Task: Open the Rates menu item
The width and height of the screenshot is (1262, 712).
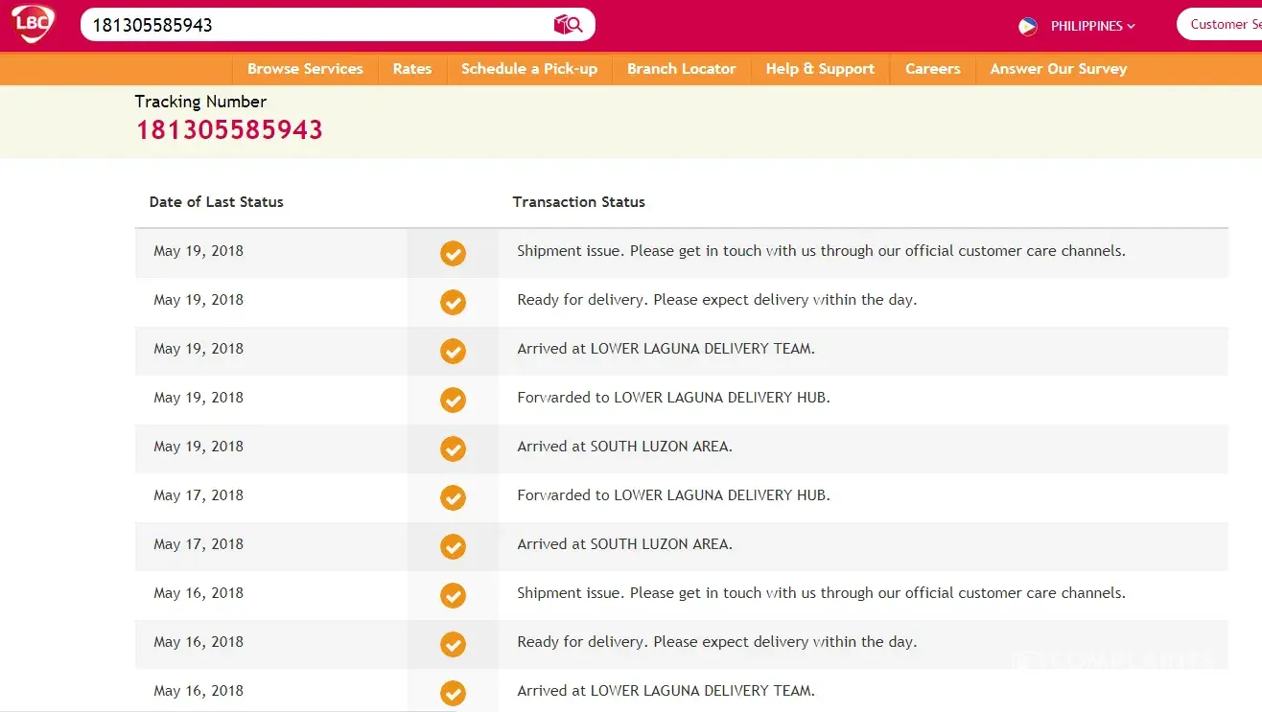Action: (x=412, y=69)
